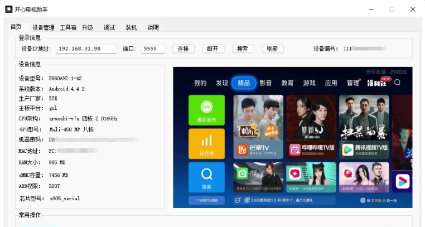The height and width of the screenshot is (227, 425).
Task: Click the 1个应用可以更新 update notice button
Action: (206, 200)
